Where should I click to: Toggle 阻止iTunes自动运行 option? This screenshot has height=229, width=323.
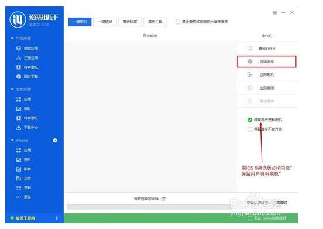(x=250, y=218)
